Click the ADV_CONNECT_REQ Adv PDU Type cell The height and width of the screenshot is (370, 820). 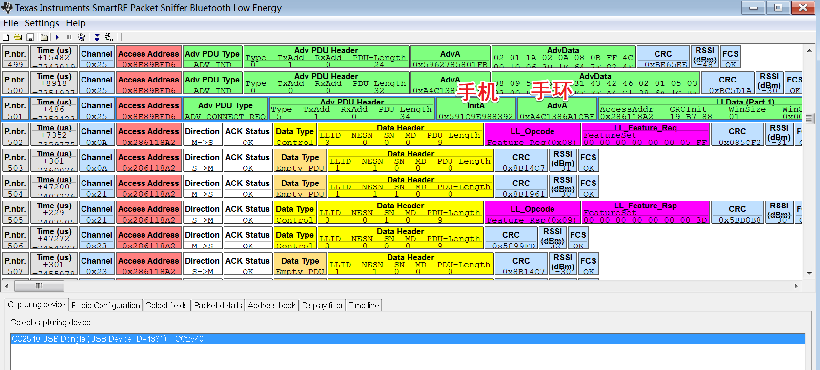pos(225,109)
